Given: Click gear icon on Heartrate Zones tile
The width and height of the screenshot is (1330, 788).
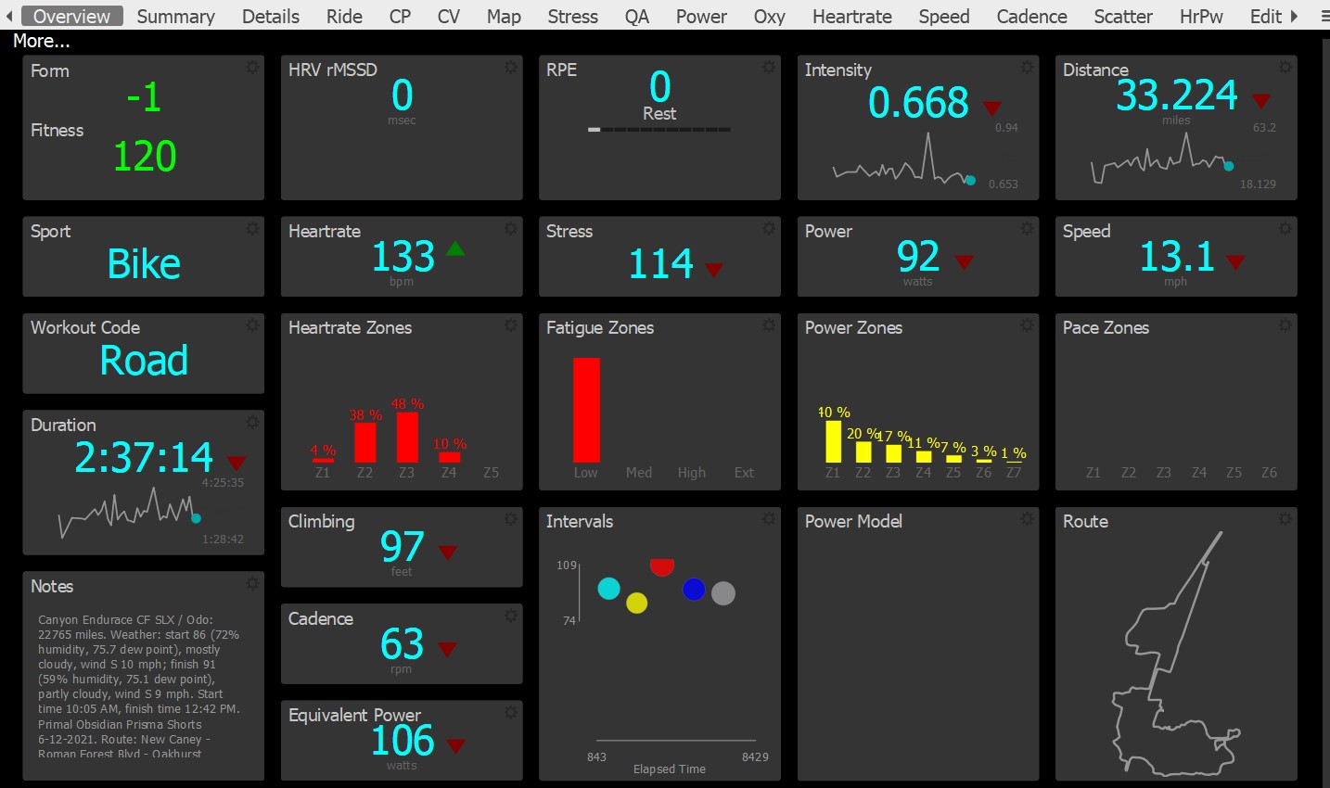Looking at the screenshot, I should (510, 325).
